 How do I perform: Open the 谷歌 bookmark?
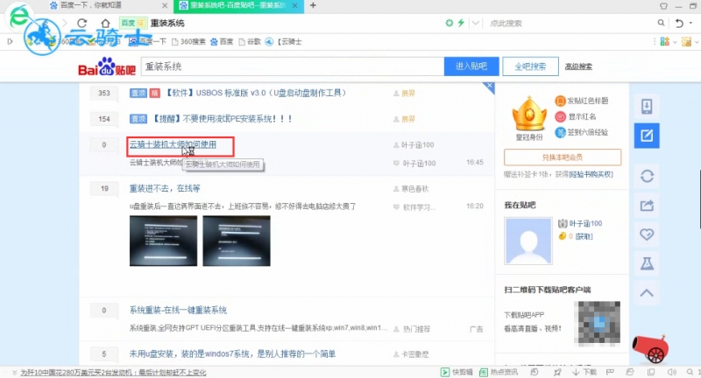coord(250,41)
